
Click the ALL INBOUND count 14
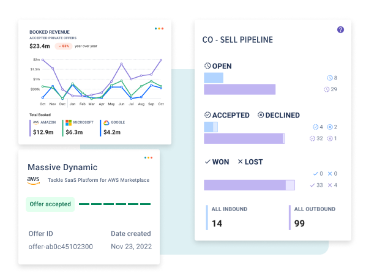[217, 223]
